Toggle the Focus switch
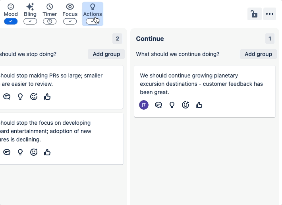This screenshot has width=282, height=205. click(x=70, y=21)
